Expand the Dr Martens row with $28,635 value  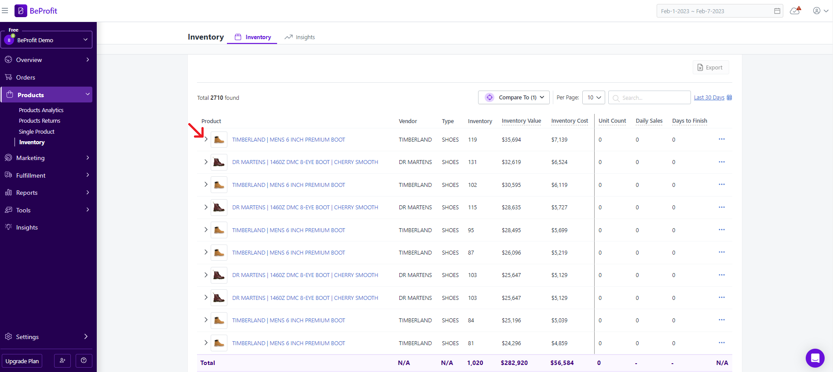point(206,208)
